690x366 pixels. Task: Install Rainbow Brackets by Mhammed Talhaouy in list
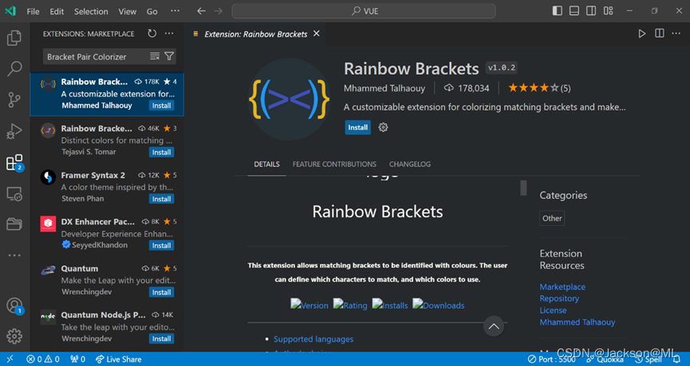(161, 105)
